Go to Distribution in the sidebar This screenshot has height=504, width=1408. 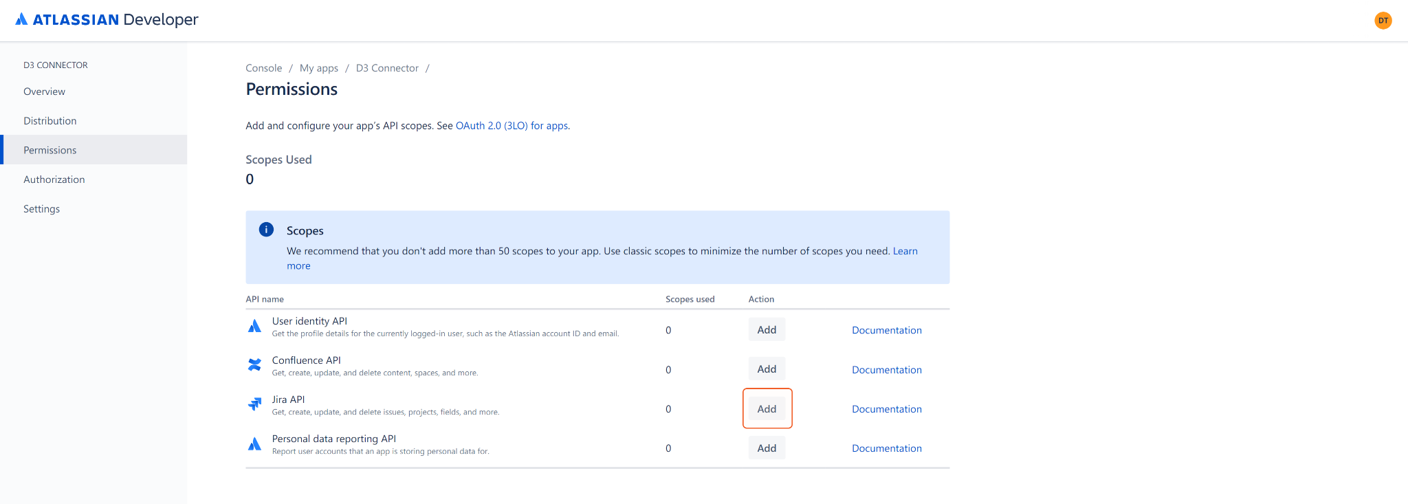(49, 121)
